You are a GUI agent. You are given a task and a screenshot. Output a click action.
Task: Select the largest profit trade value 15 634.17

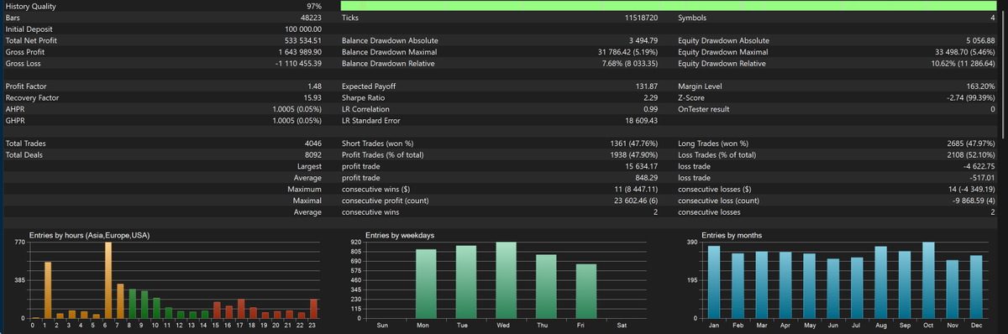click(x=643, y=166)
